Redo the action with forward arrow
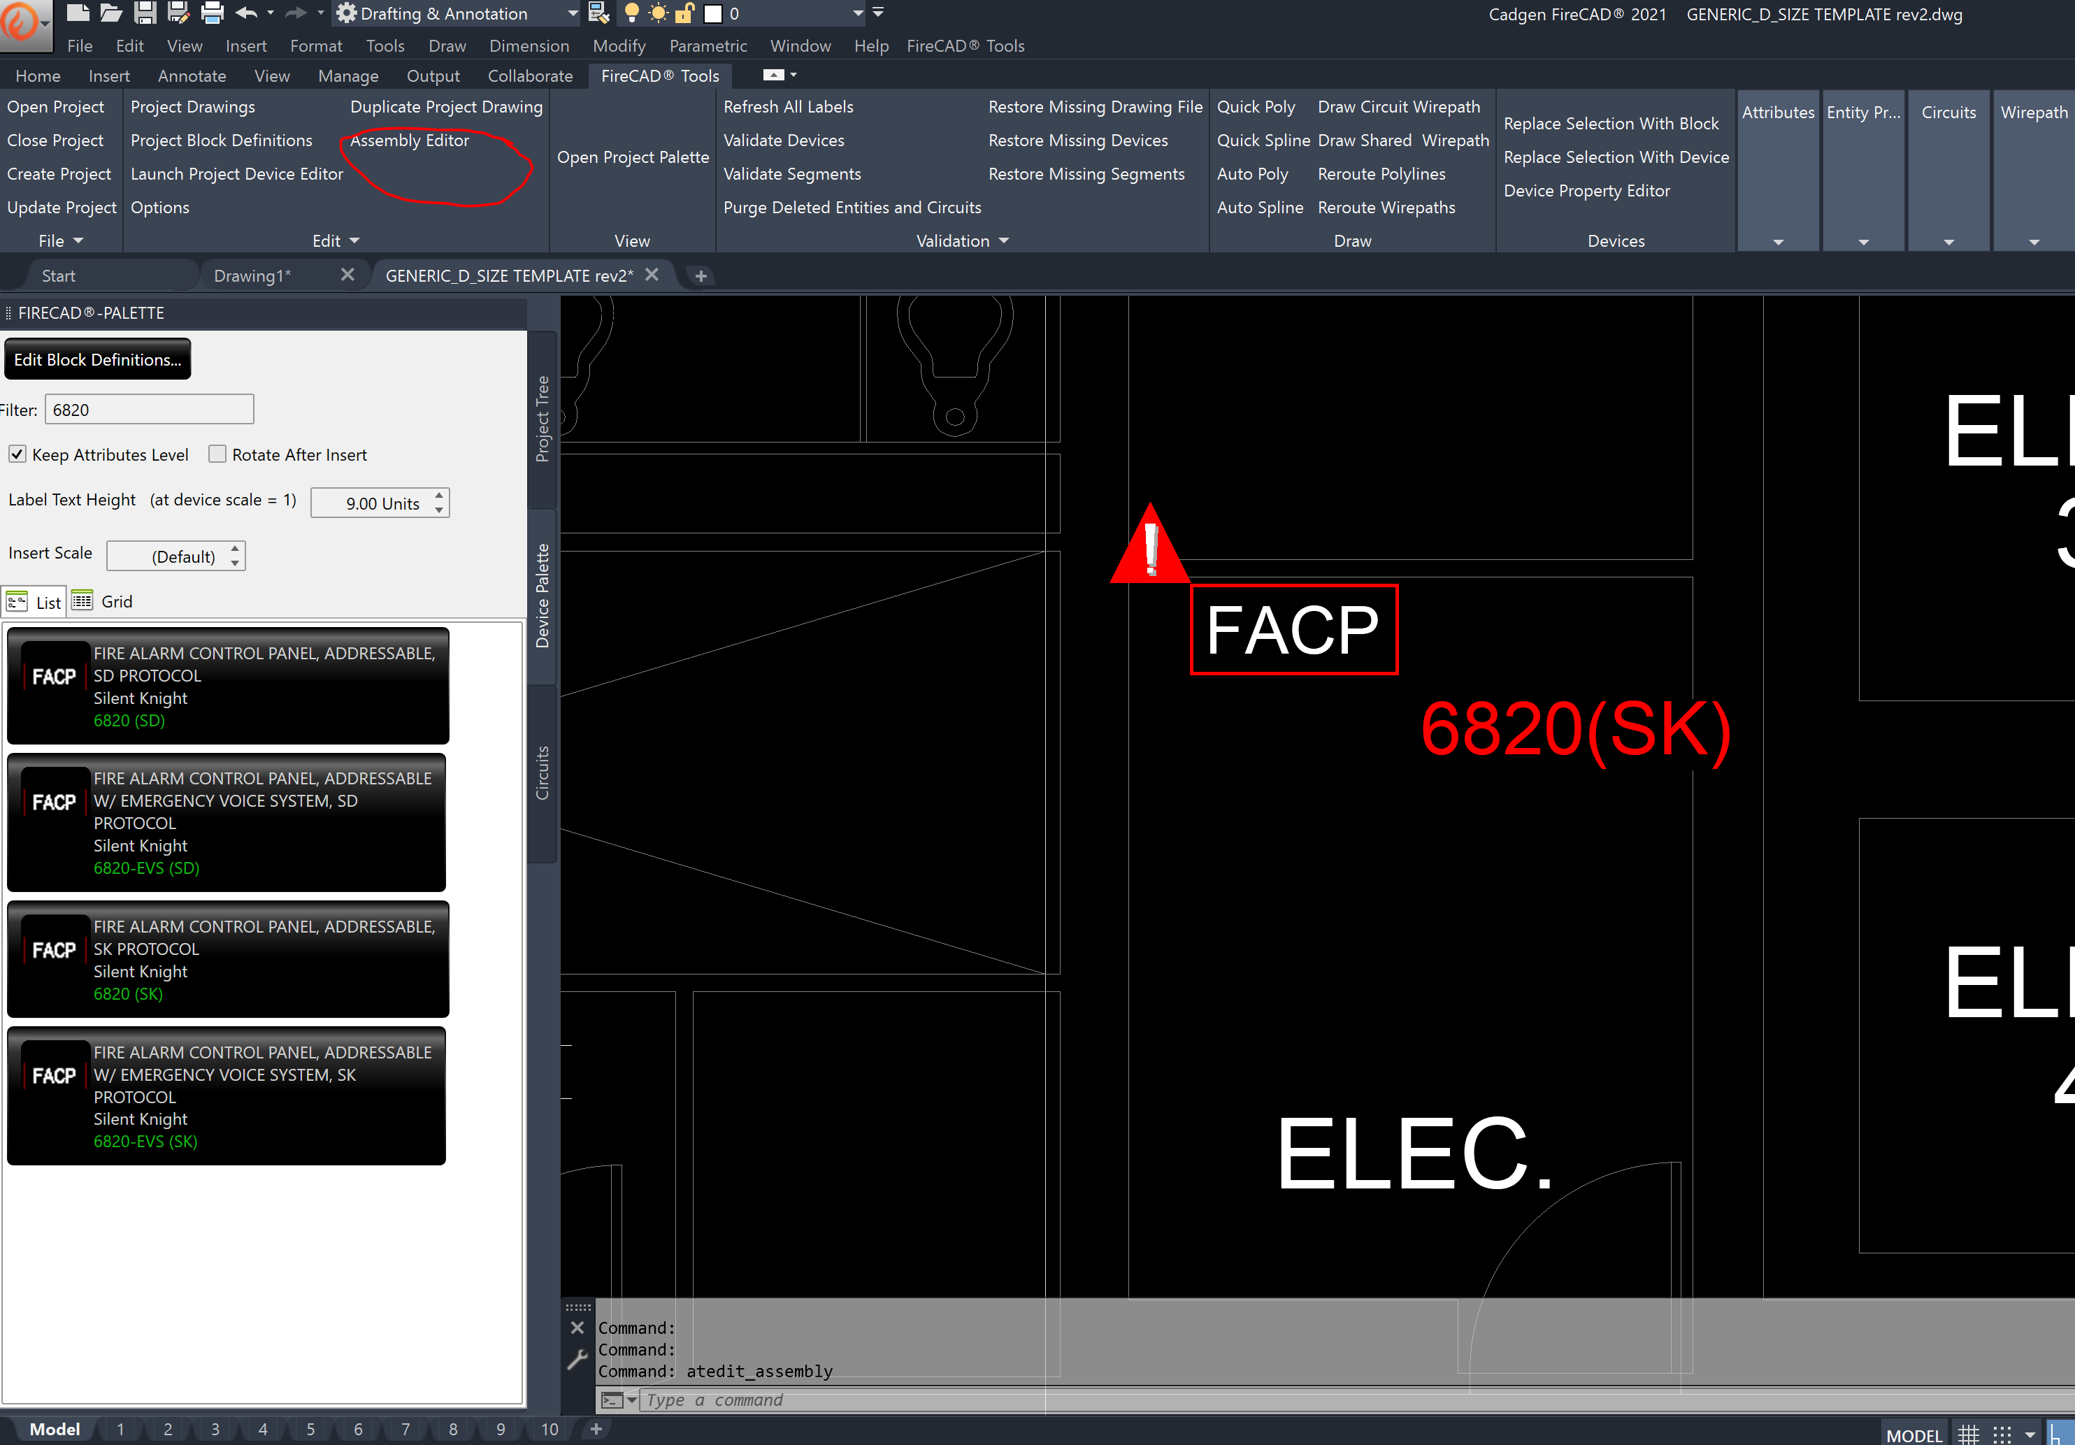 [296, 13]
